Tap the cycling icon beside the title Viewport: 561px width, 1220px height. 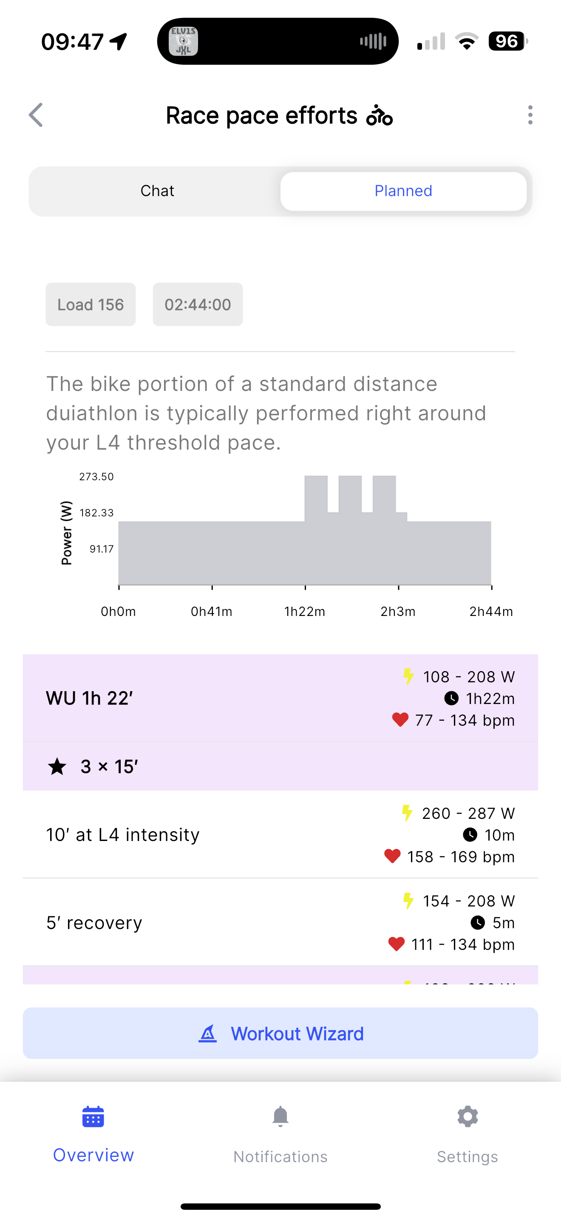(380, 116)
